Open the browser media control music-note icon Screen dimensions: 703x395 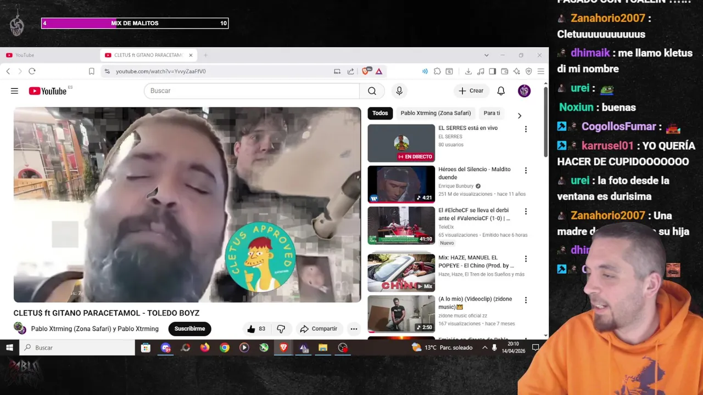[x=481, y=71]
